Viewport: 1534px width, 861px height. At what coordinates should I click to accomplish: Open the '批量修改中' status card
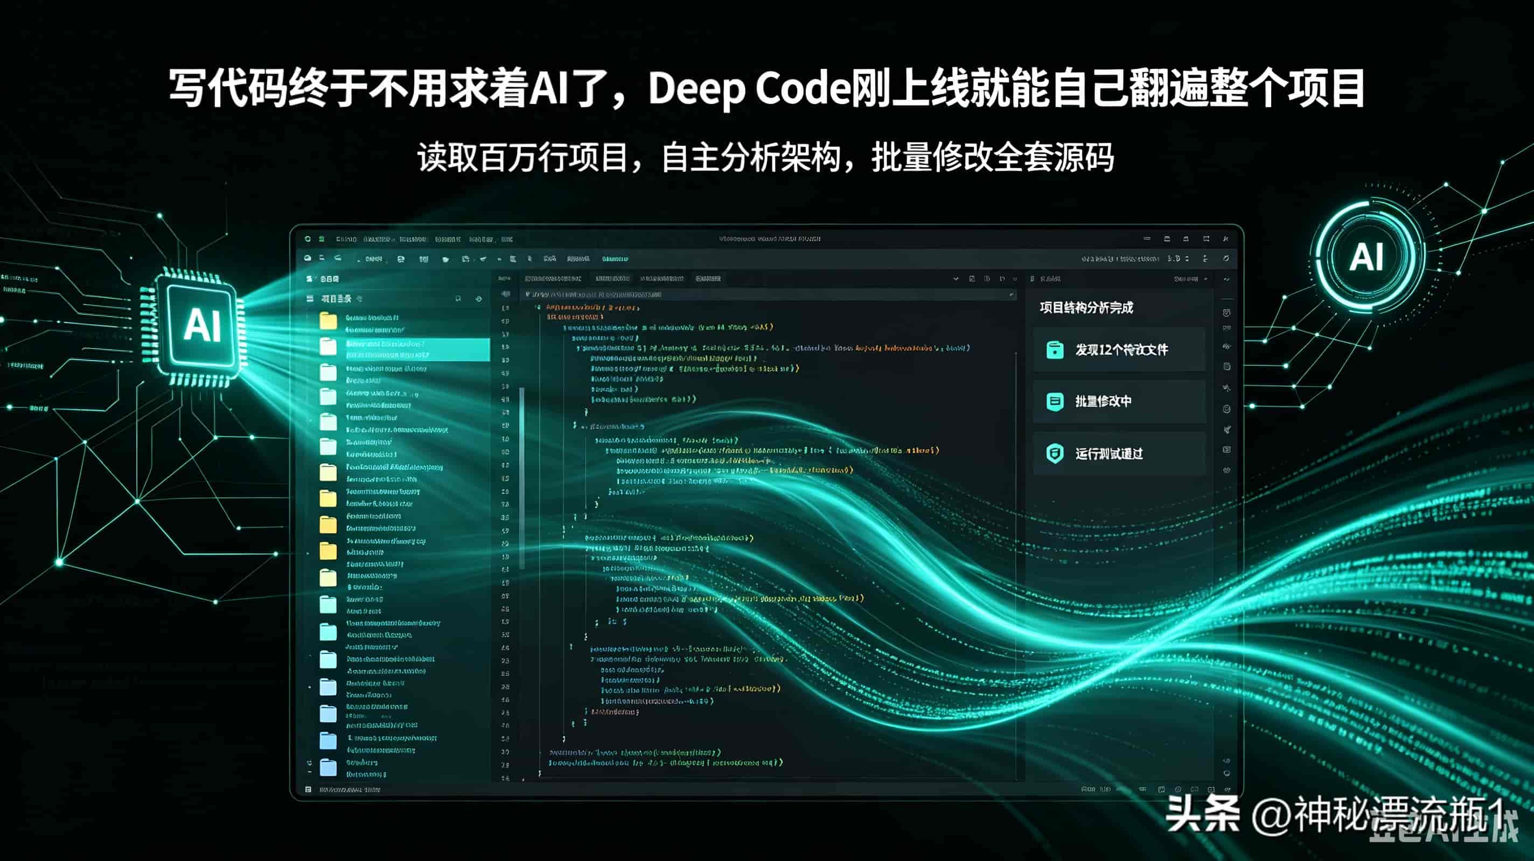[1119, 401]
